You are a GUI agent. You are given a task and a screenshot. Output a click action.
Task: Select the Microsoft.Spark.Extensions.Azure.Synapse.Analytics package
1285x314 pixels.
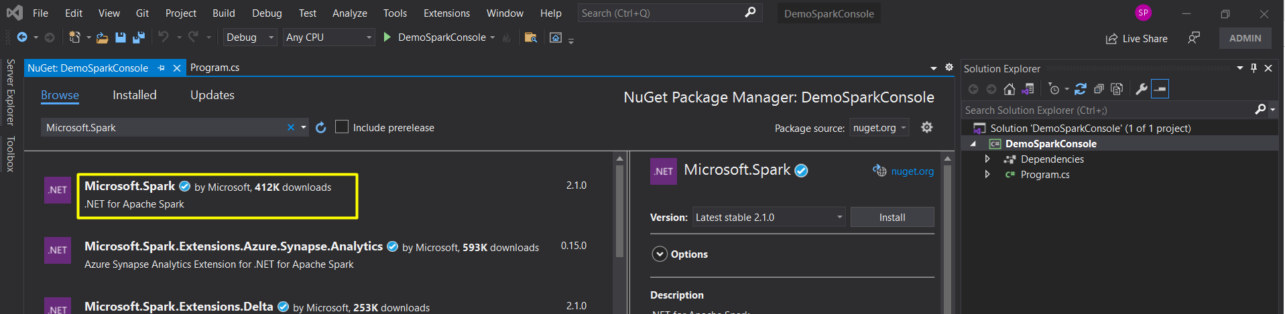(x=318, y=254)
